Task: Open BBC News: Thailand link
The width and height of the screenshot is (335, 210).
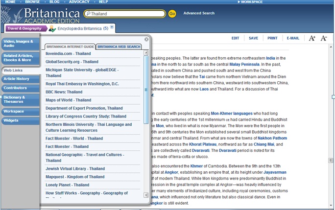Action: 64,92
